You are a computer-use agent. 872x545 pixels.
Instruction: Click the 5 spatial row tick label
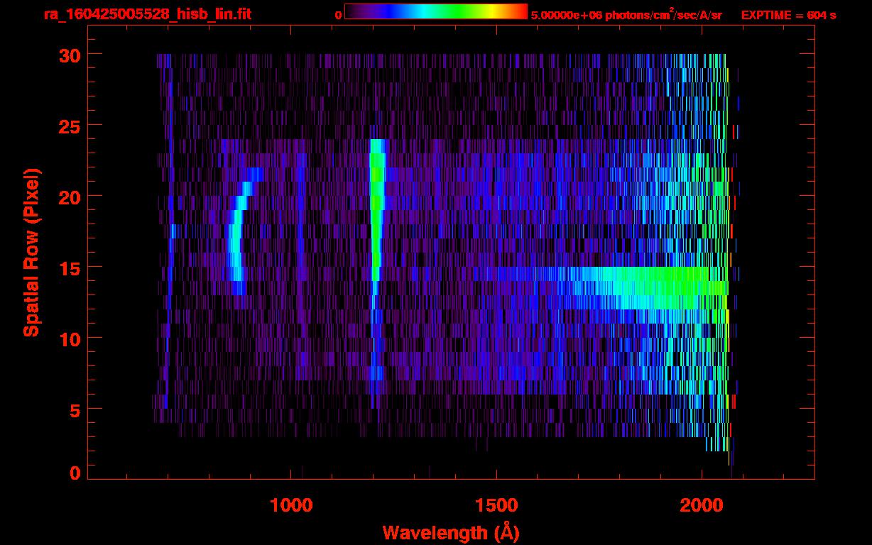coord(74,409)
